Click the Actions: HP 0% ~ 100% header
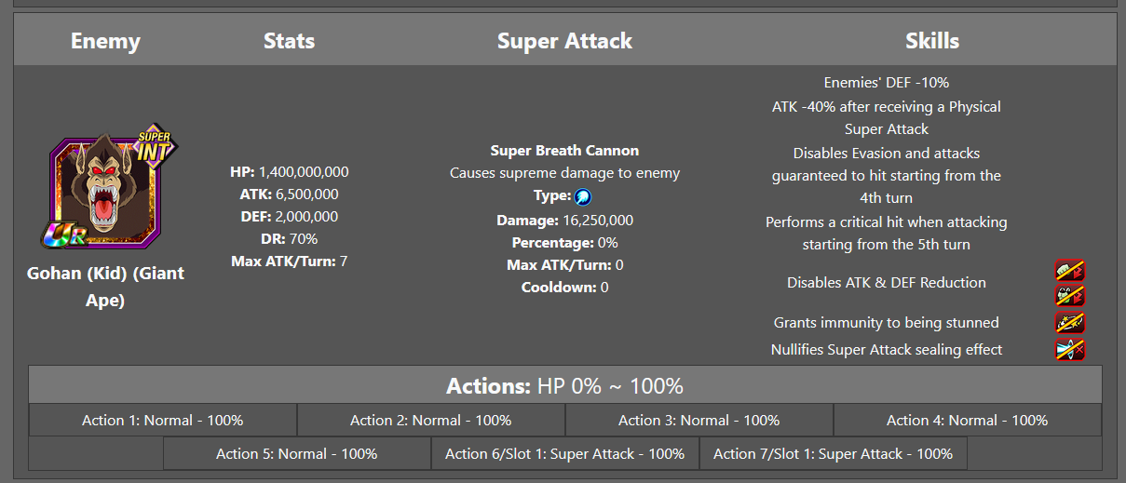This screenshot has height=483, width=1126. coord(565,385)
